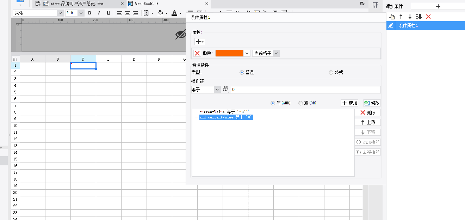This screenshot has width=465, height=220.
Task: Expand the color picker dropdown arrow
Action: pos(247,53)
